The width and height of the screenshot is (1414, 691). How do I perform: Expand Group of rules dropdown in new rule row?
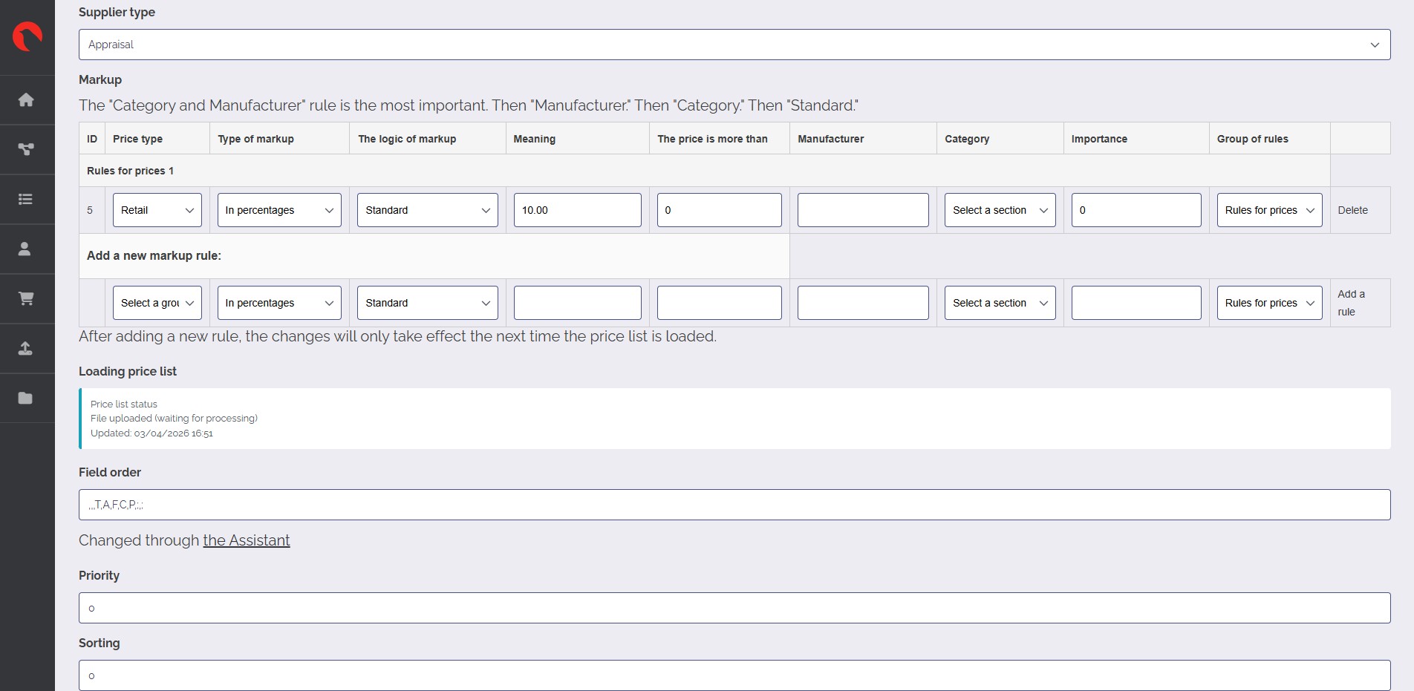pos(1268,303)
